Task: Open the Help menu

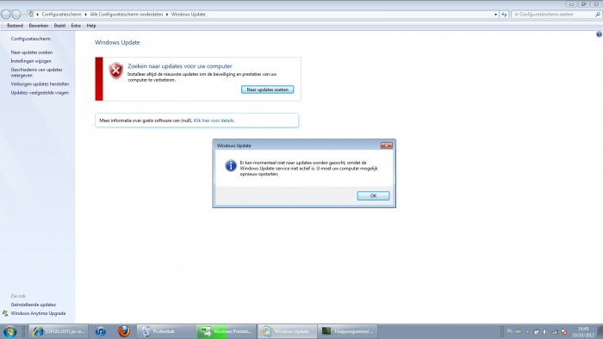Action: (x=91, y=26)
